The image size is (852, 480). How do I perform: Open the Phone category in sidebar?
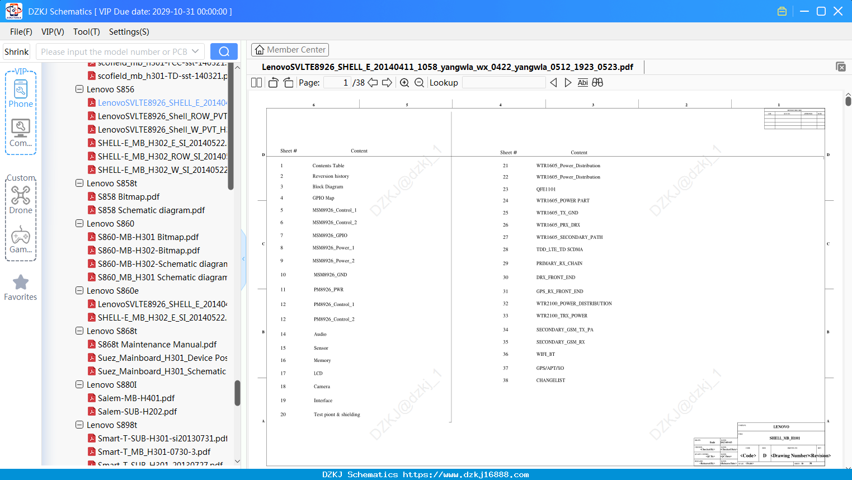pos(21,94)
